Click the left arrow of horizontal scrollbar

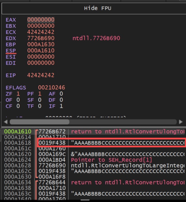6,122
